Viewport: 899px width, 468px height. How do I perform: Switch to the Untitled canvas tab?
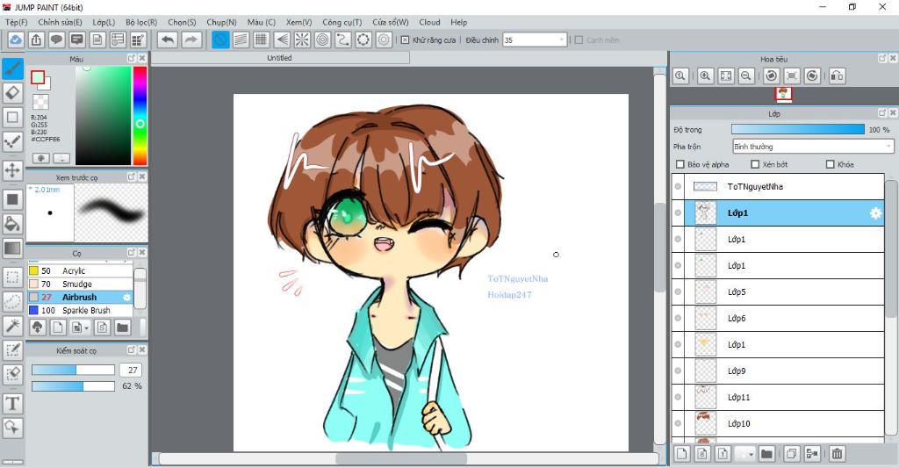pos(280,58)
